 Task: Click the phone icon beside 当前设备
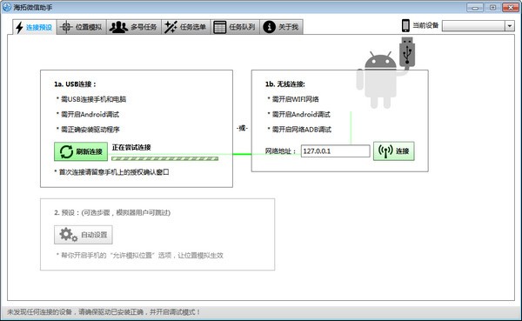pyautogui.click(x=405, y=25)
